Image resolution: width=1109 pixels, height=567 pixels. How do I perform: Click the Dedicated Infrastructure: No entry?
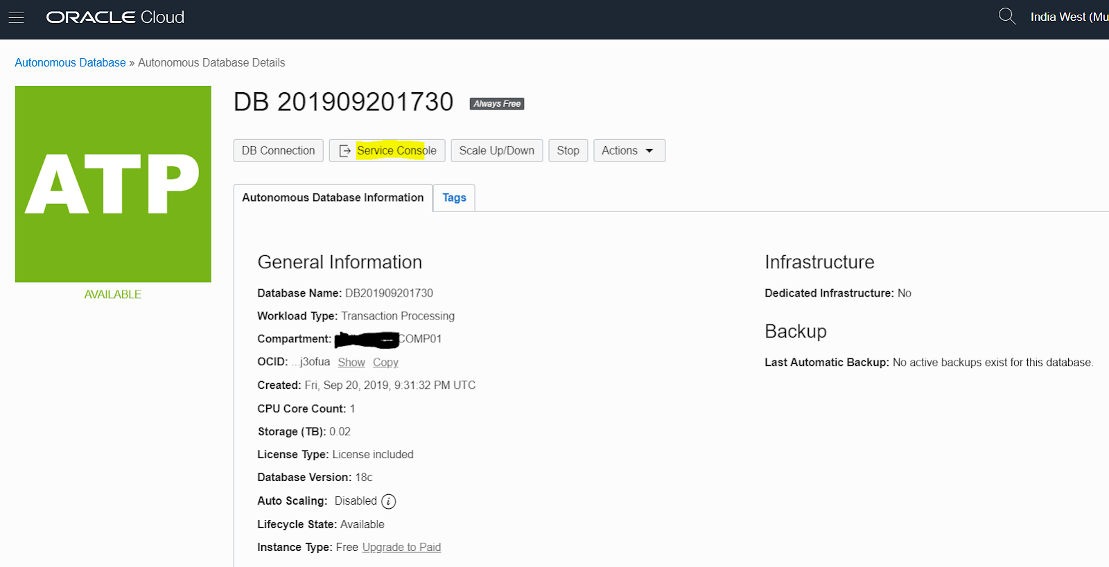tap(838, 293)
